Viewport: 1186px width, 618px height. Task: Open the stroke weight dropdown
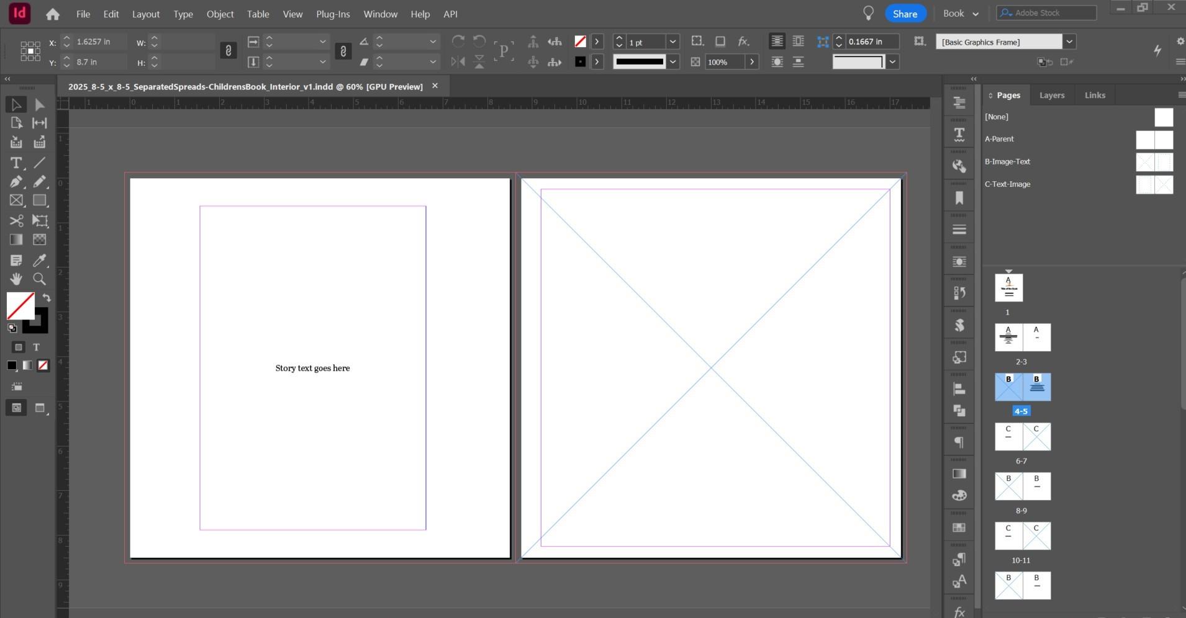673,41
